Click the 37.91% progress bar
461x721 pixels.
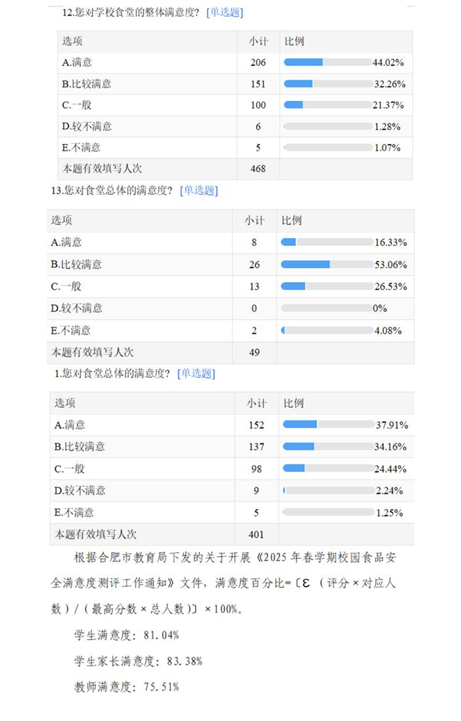pyautogui.click(x=328, y=425)
